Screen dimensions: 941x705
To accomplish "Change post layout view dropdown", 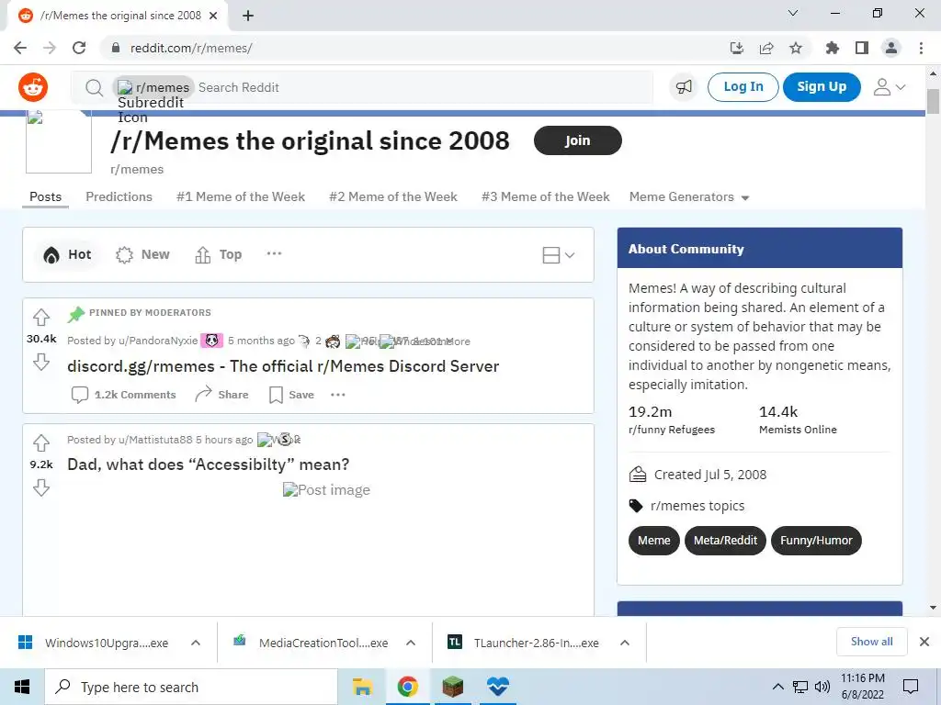I will [559, 255].
